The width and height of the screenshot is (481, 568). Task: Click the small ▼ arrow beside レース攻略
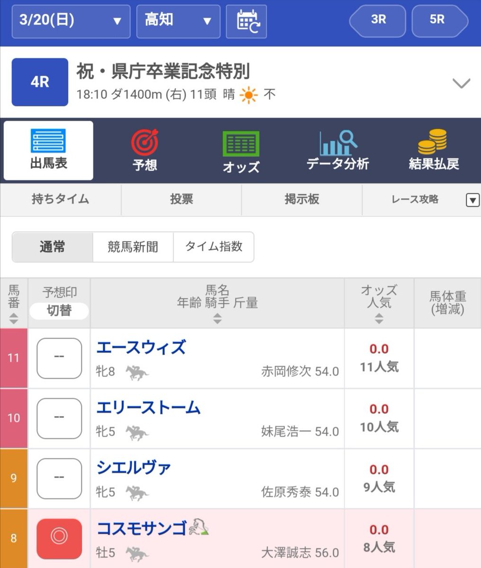pos(472,200)
